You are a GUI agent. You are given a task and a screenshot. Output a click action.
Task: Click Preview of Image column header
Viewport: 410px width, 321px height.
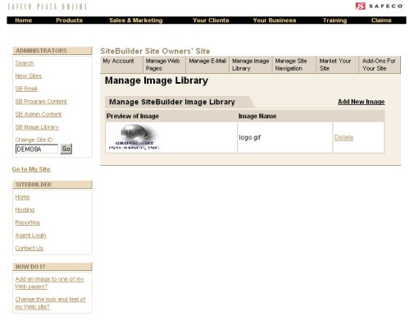(x=133, y=116)
